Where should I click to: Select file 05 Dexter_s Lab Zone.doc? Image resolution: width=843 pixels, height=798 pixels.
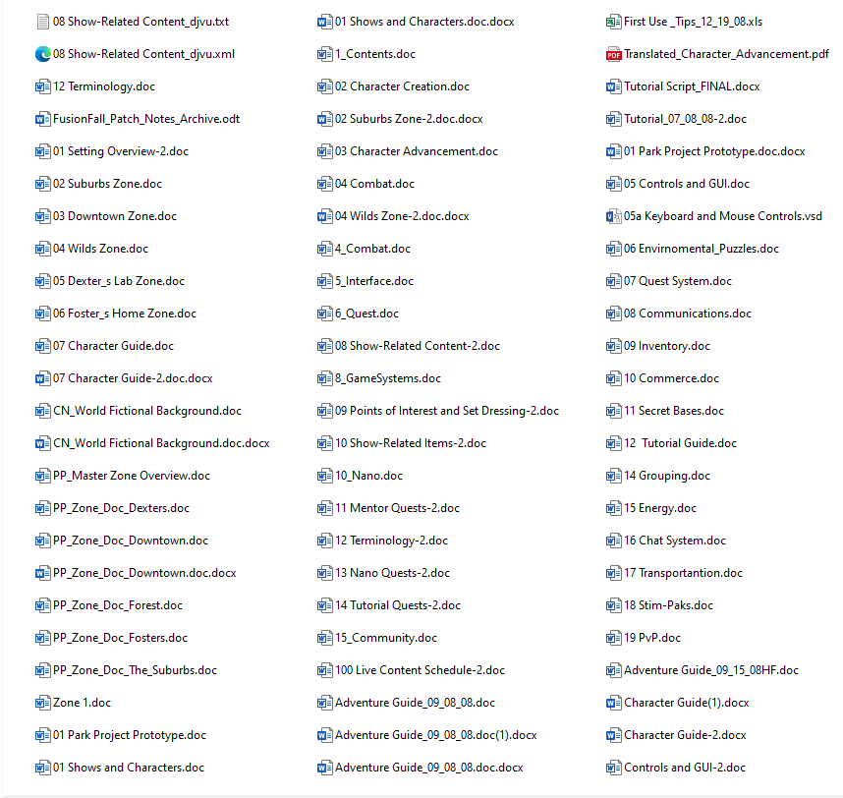[x=110, y=281]
